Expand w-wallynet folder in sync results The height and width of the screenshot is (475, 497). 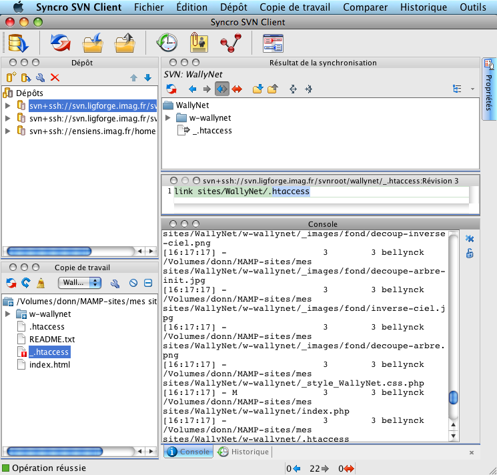coord(168,118)
